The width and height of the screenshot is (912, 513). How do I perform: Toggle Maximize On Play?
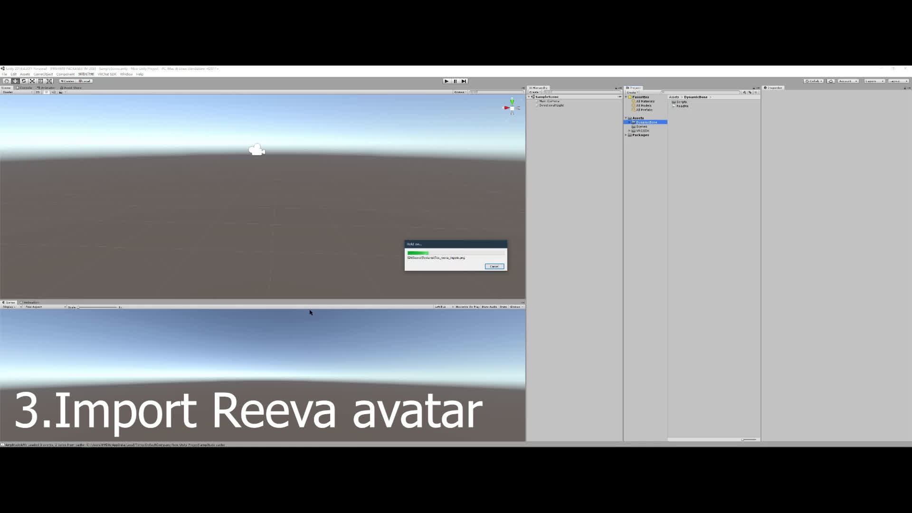(467, 307)
